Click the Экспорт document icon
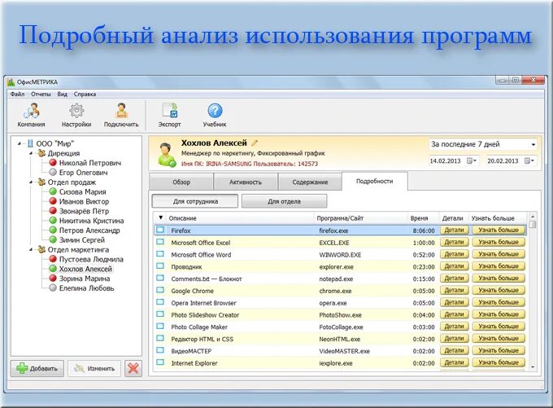 170,111
